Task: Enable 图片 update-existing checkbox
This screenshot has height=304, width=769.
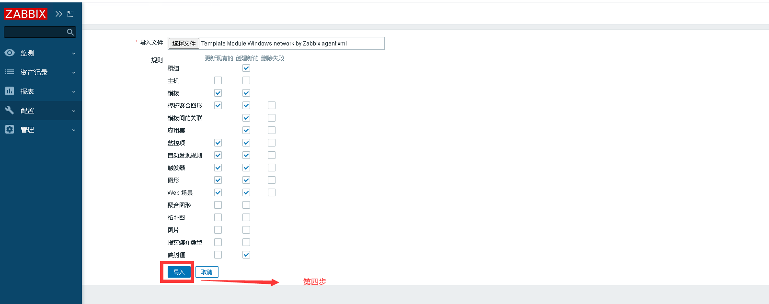Action: click(218, 230)
